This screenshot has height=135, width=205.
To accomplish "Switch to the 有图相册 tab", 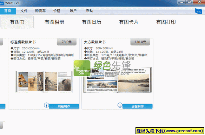I will 54,22.
